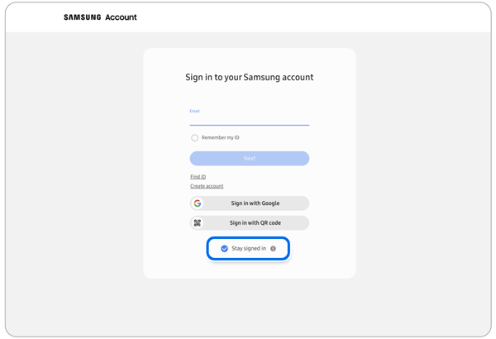Screen dimensions: 496x339
Task: Click the Sign in to your Samsung account heading
Action: click(x=249, y=78)
